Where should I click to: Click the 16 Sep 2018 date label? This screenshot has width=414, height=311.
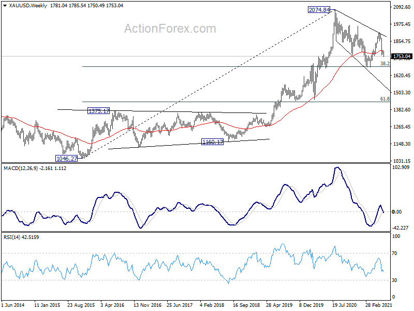click(246, 305)
